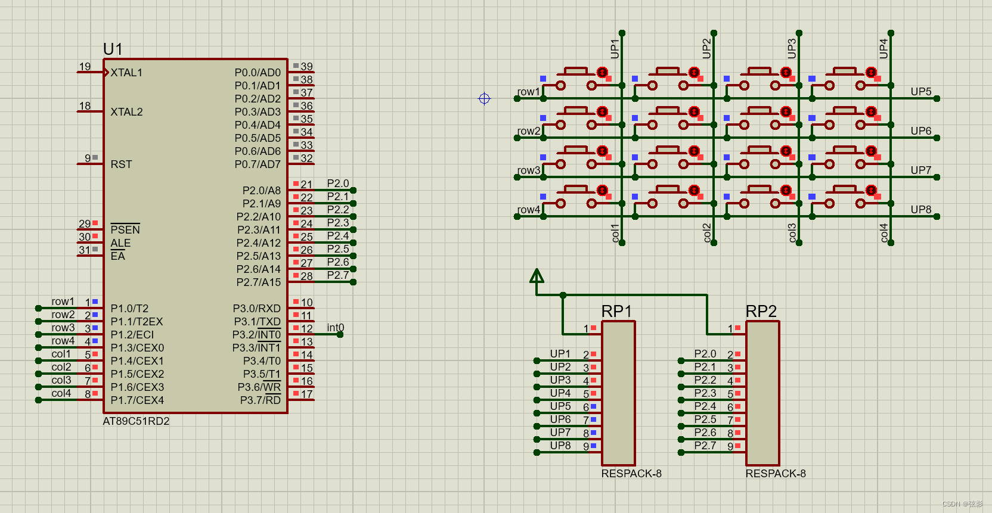992x513 pixels.
Task: Click the P2.0 net label beside U1 pin 21
Action: pos(338,184)
